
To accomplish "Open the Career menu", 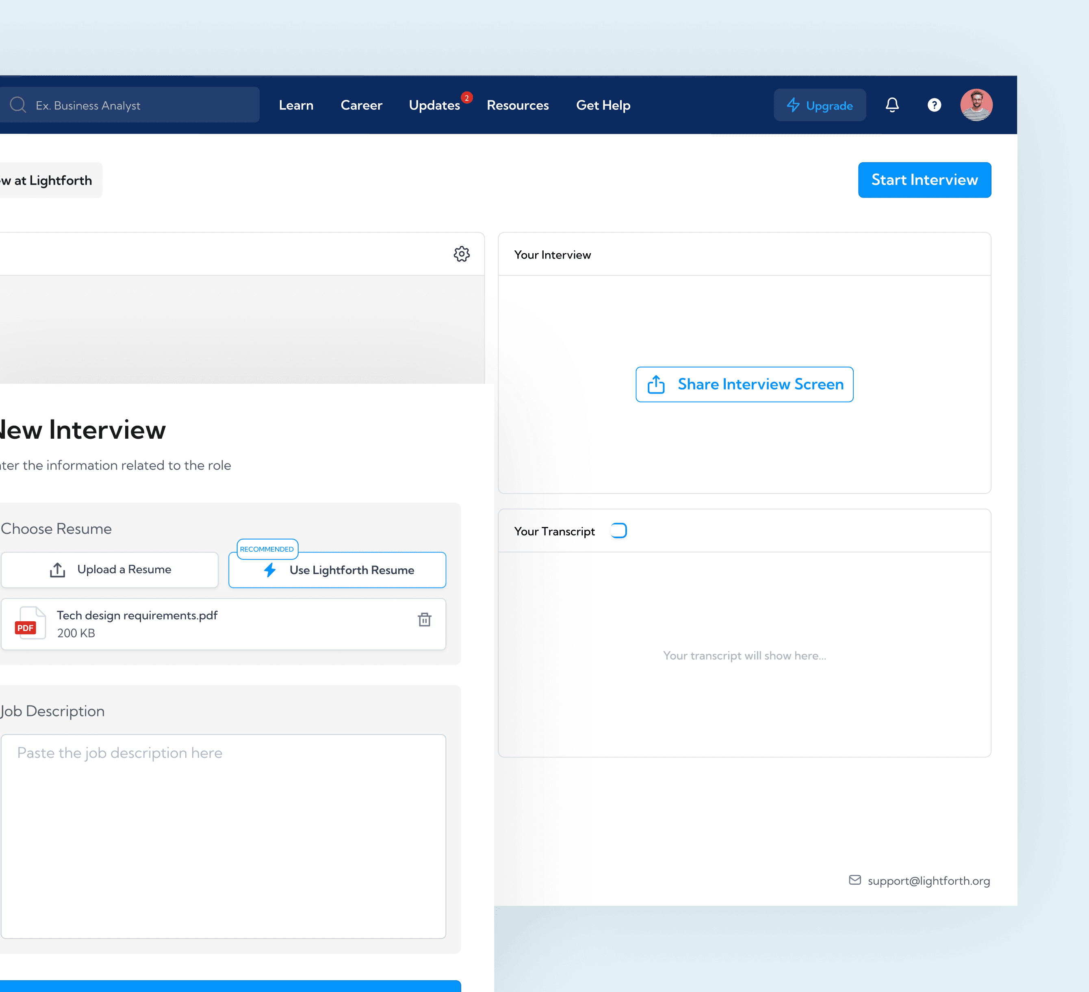I will [x=361, y=105].
